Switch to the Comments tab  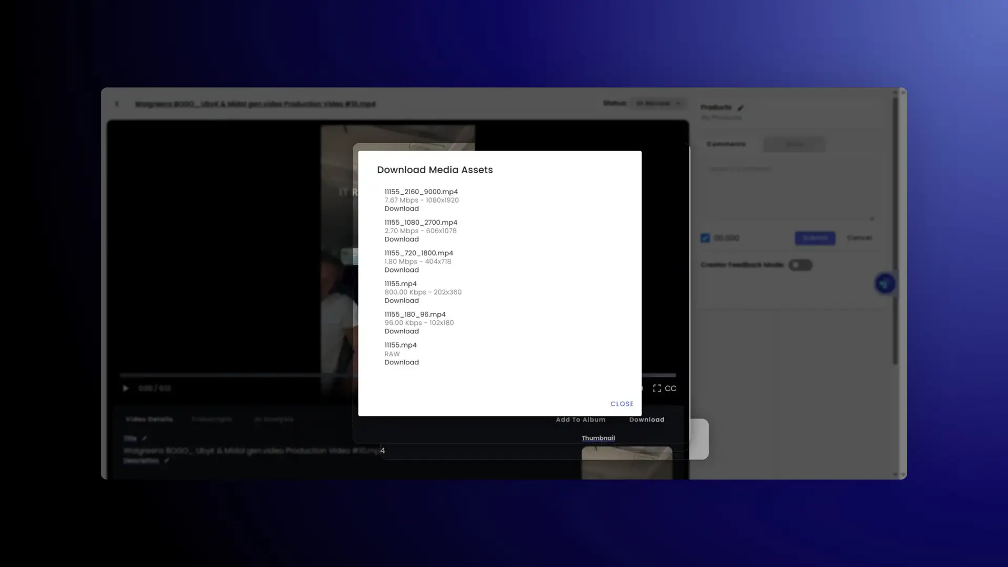click(727, 144)
